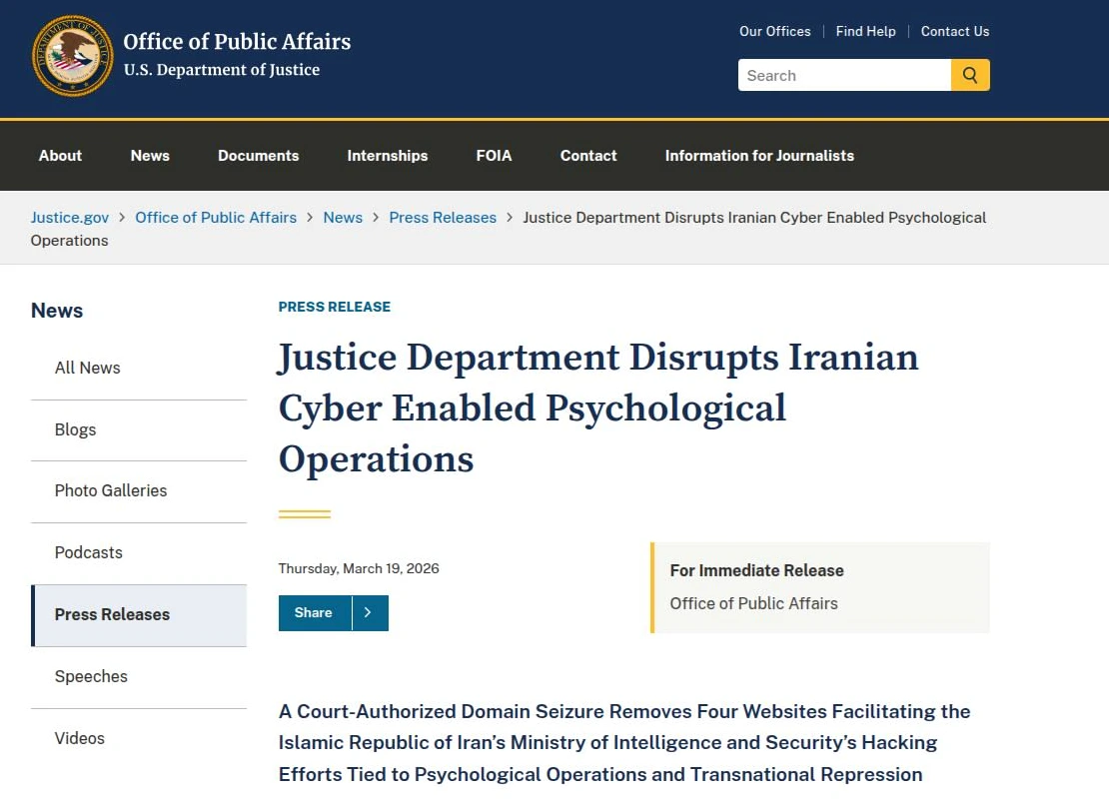Navigate to Justice.gov breadcrumb

[70, 218]
